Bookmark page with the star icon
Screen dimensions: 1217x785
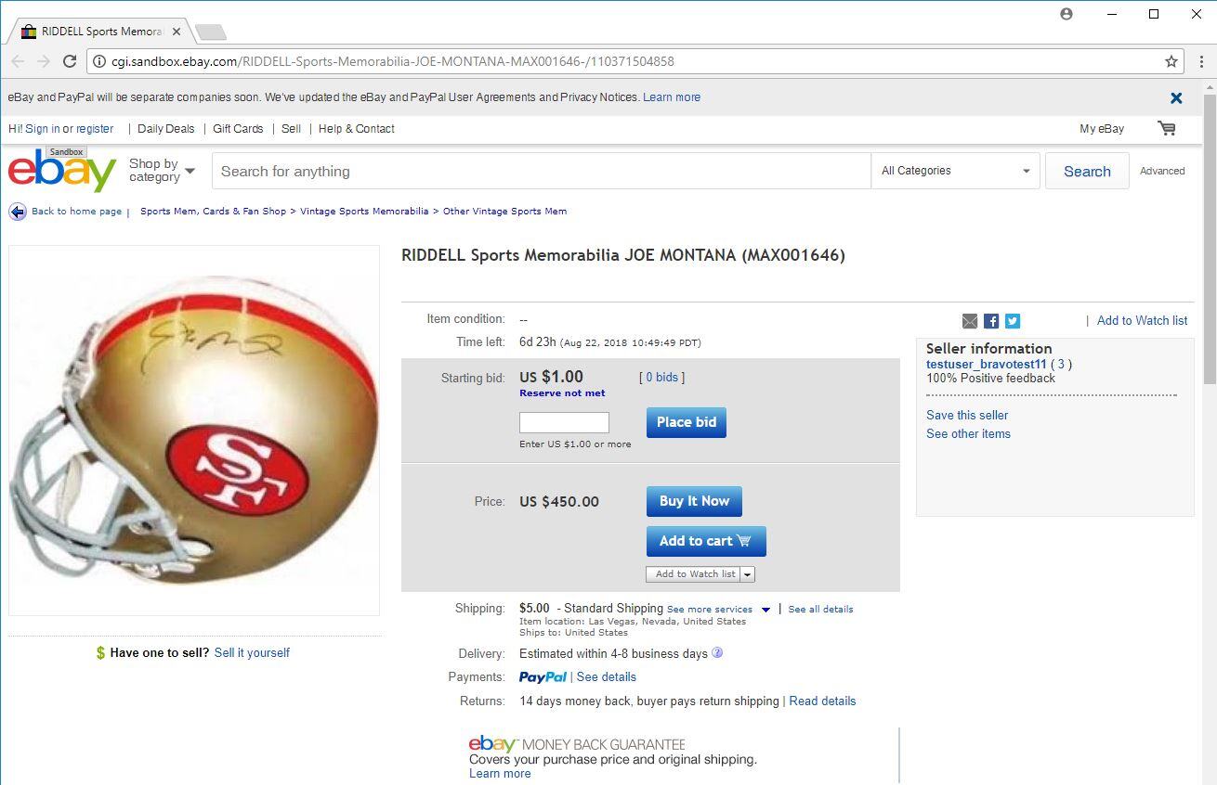[x=1171, y=61]
